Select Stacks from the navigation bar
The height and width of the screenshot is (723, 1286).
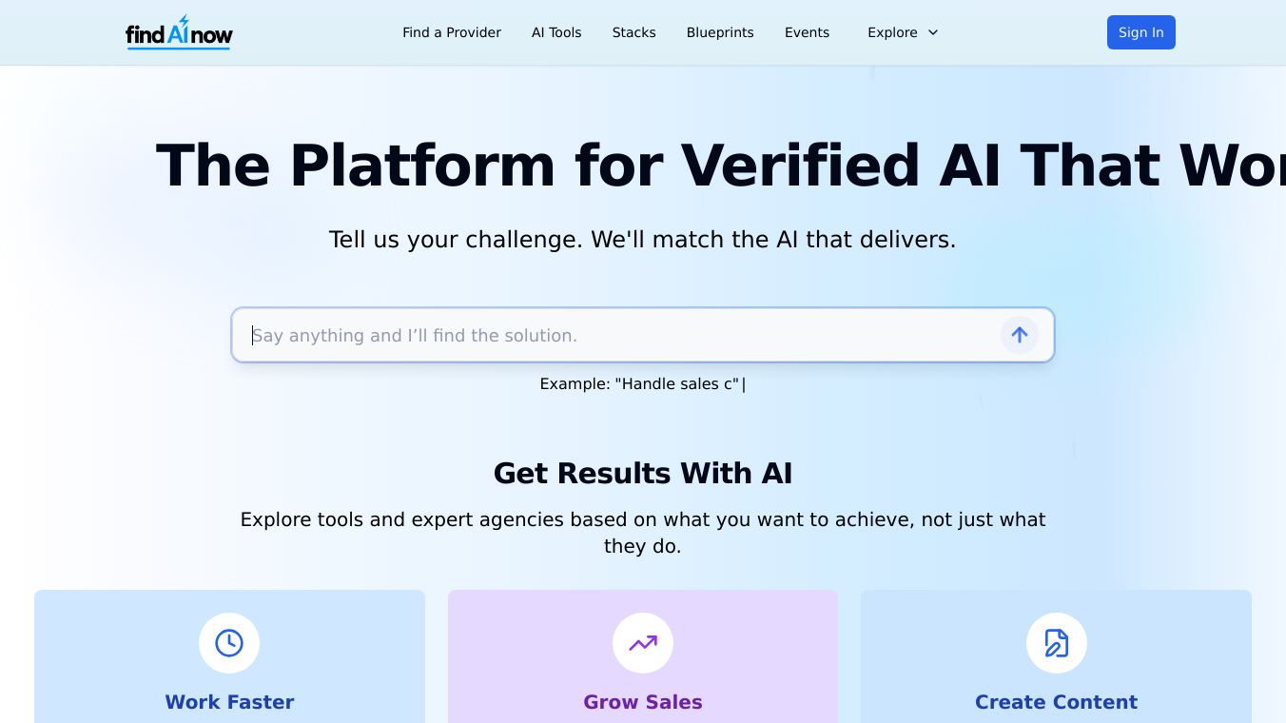[x=633, y=32]
